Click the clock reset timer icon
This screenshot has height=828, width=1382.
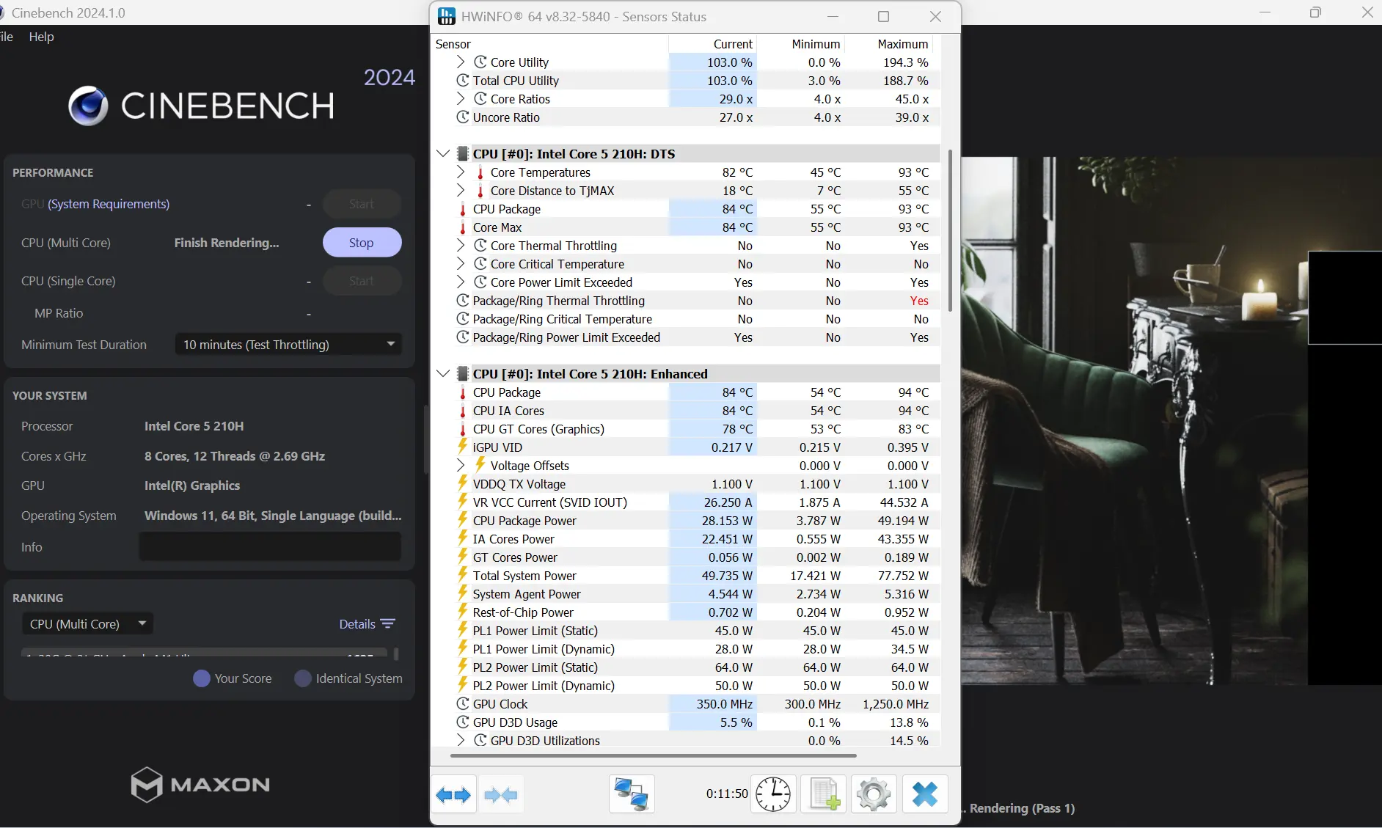[x=773, y=794]
